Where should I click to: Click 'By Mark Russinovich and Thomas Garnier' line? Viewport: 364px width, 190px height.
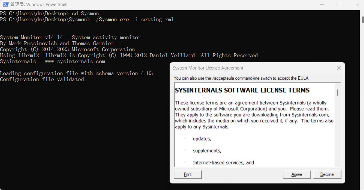(x=57, y=43)
